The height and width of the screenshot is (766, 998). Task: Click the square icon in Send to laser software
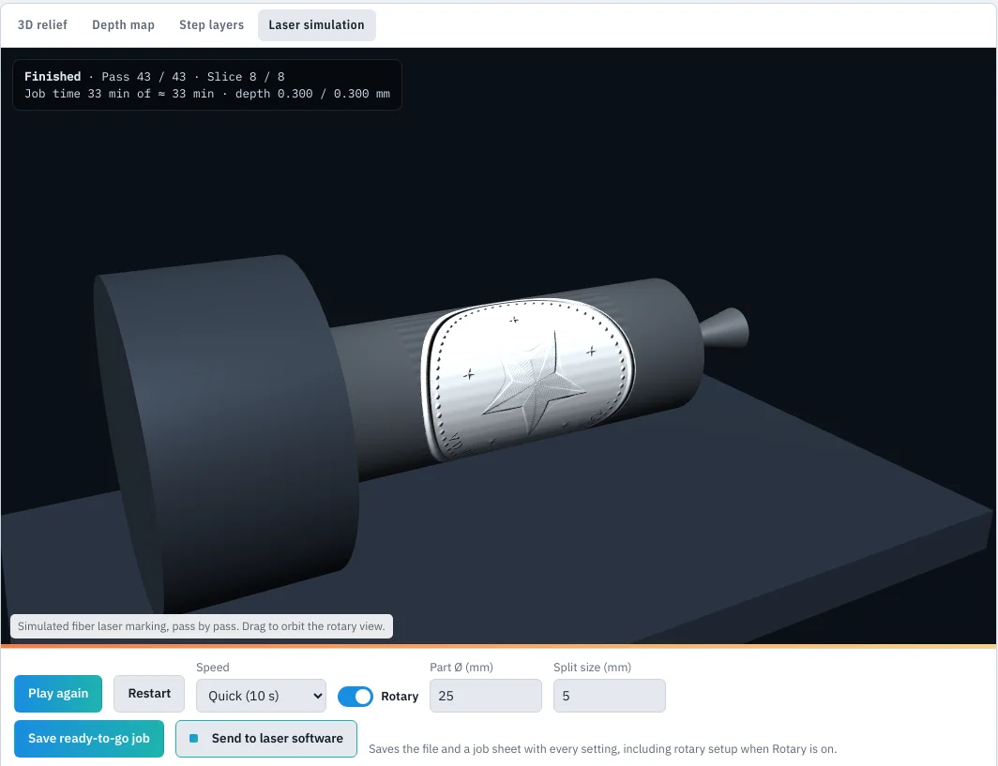tap(194, 738)
